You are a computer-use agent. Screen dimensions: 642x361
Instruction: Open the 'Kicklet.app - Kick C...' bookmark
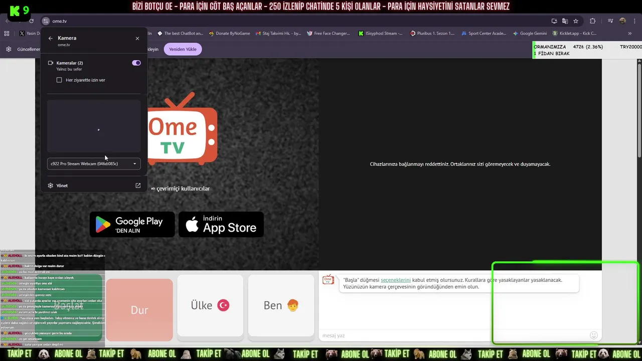(574, 34)
